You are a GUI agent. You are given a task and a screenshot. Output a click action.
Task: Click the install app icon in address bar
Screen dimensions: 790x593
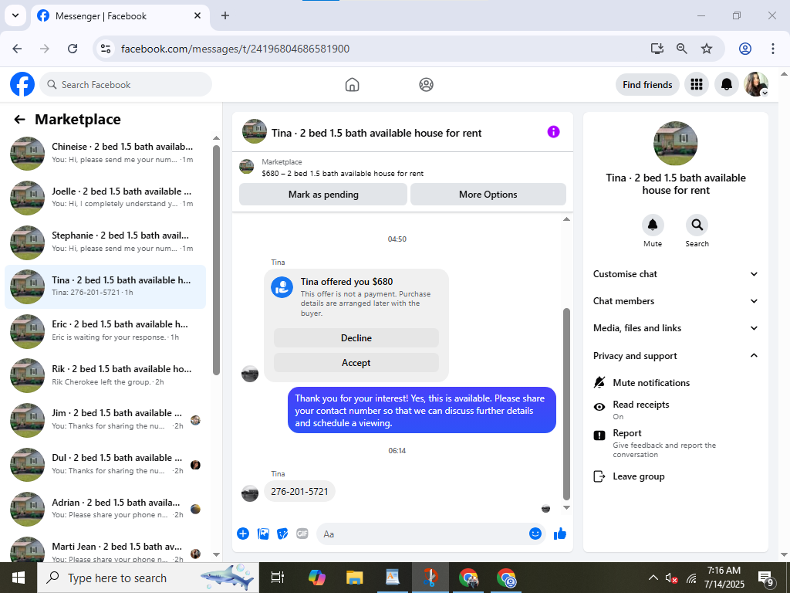point(657,49)
